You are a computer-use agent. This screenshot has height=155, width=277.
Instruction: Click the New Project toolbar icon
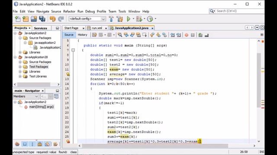click(26, 19)
